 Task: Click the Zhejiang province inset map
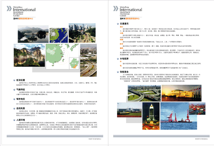coord(74,63)
